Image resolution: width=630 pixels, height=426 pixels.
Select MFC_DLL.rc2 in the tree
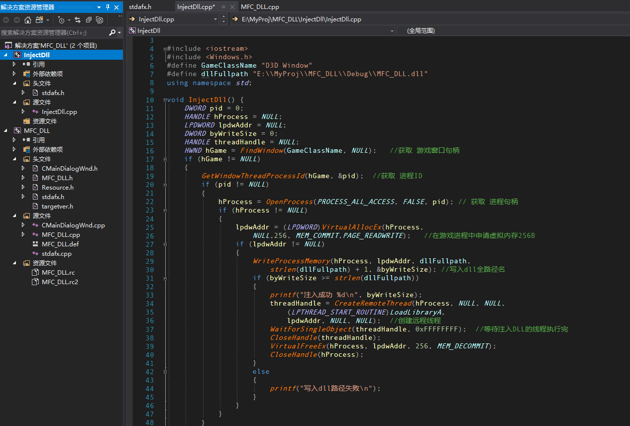pyautogui.click(x=60, y=282)
